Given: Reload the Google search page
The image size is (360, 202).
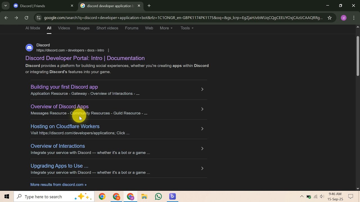Looking at the screenshot, I should coord(26,18).
